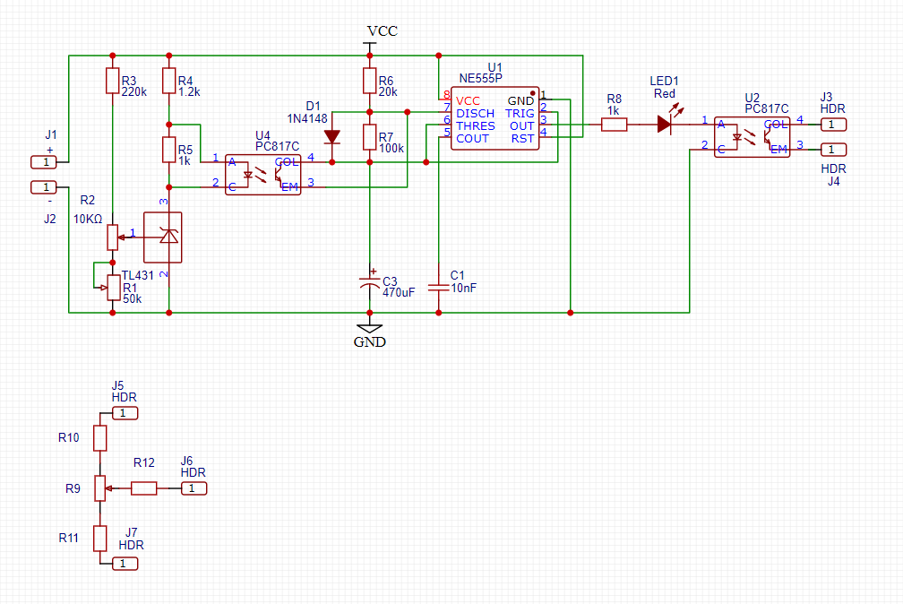Select the NE555P timer chip U1

(495, 118)
